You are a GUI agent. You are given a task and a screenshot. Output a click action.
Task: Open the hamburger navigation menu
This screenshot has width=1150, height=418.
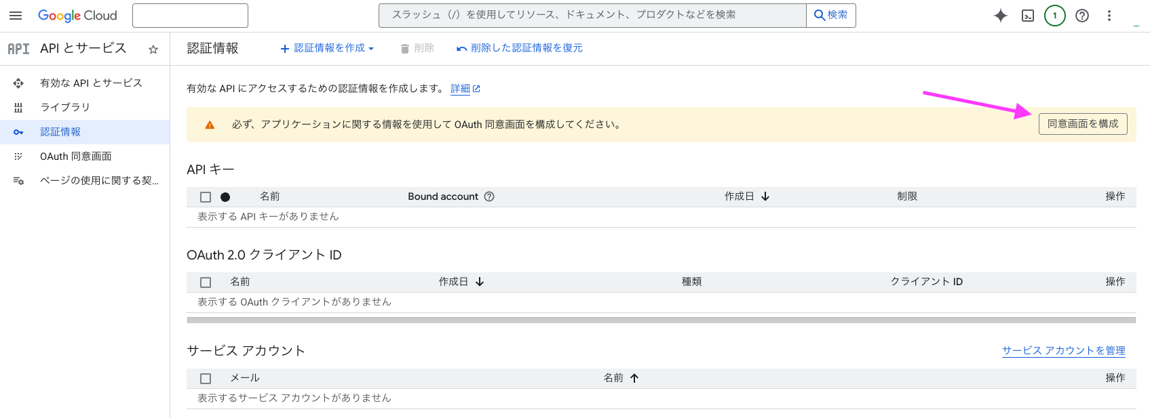[x=16, y=16]
